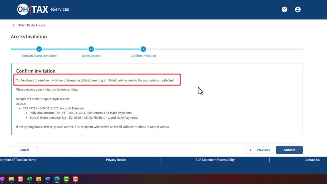Click the Confirm Invitation step arrow circle

[x=143, y=49]
